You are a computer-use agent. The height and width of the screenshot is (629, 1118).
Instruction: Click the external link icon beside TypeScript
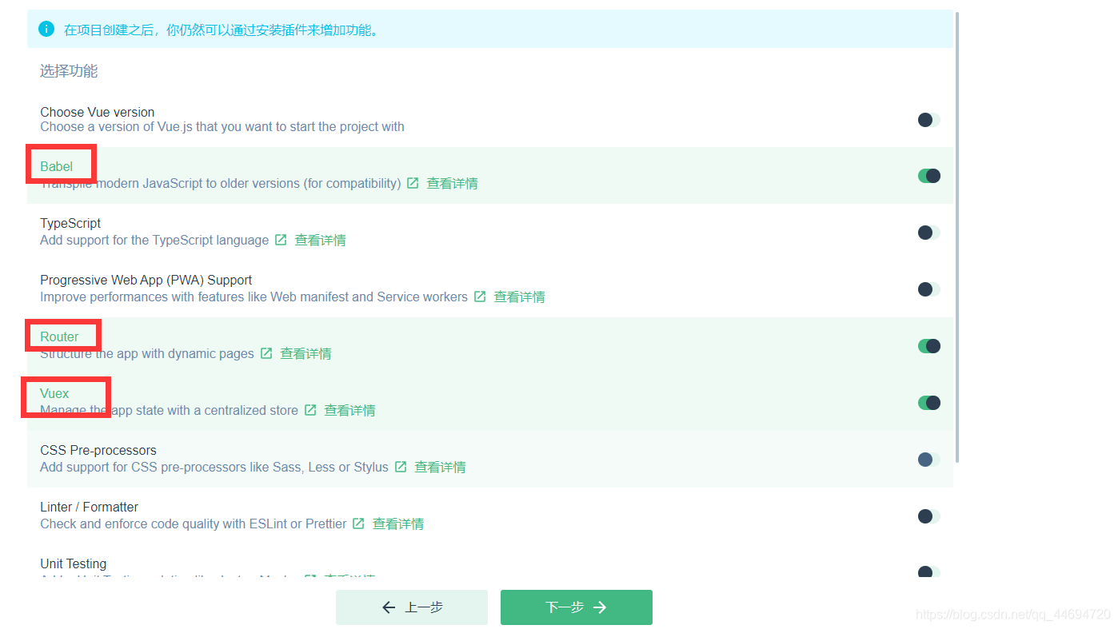(280, 240)
